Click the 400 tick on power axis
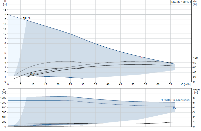 (x=4, y=117)
